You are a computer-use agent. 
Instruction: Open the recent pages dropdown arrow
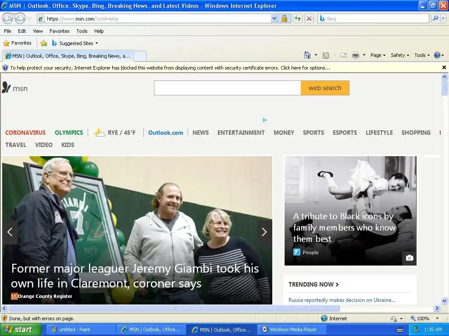pyautogui.click(x=29, y=19)
